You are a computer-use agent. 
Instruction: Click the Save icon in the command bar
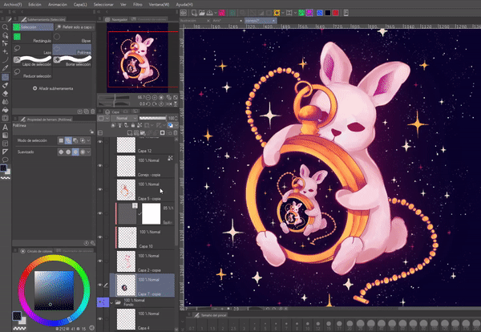click(209, 13)
